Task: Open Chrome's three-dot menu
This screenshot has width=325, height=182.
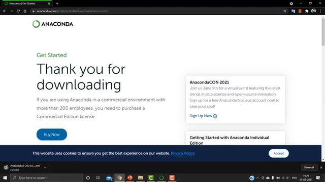Action: pyautogui.click(x=320, y=11)
